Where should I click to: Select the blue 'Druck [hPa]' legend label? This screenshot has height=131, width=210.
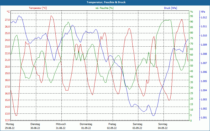[x=170, y=8]
